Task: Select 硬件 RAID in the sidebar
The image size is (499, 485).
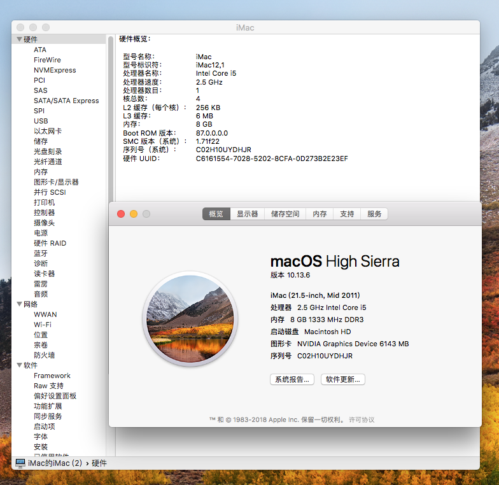Action: (x=50, y=243)
